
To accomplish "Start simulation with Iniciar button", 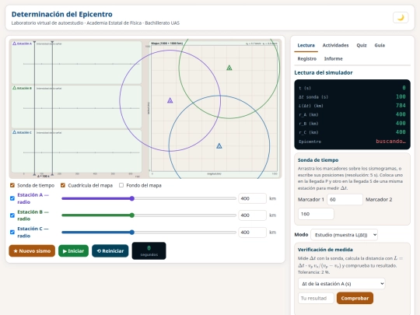I will coord(73,251).
